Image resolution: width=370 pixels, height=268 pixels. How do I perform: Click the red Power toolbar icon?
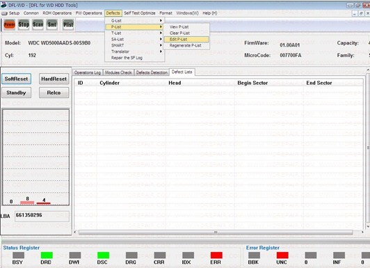pyautogui.click(x=10, y=24)
